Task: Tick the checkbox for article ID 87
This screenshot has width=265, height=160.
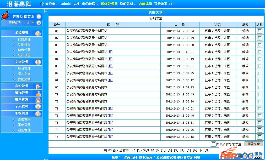Action: pyautogui.click(x=259, y=38)
